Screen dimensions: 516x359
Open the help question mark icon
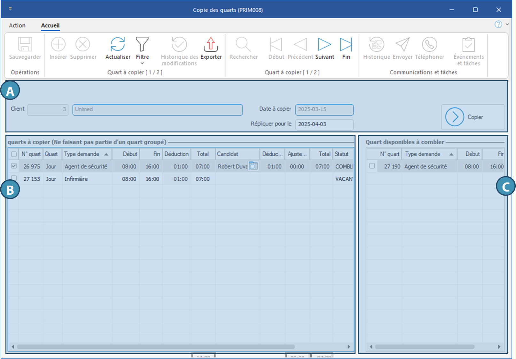pos(498,24)
